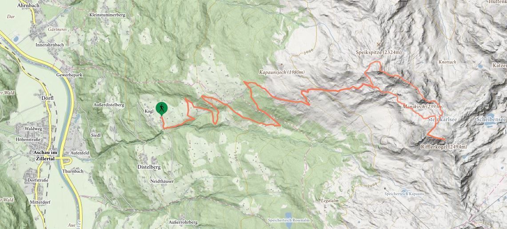Click the Speicherteich Kapauns reservoir label
Screen dimensions: 507x229
click(x=404, y=194)
